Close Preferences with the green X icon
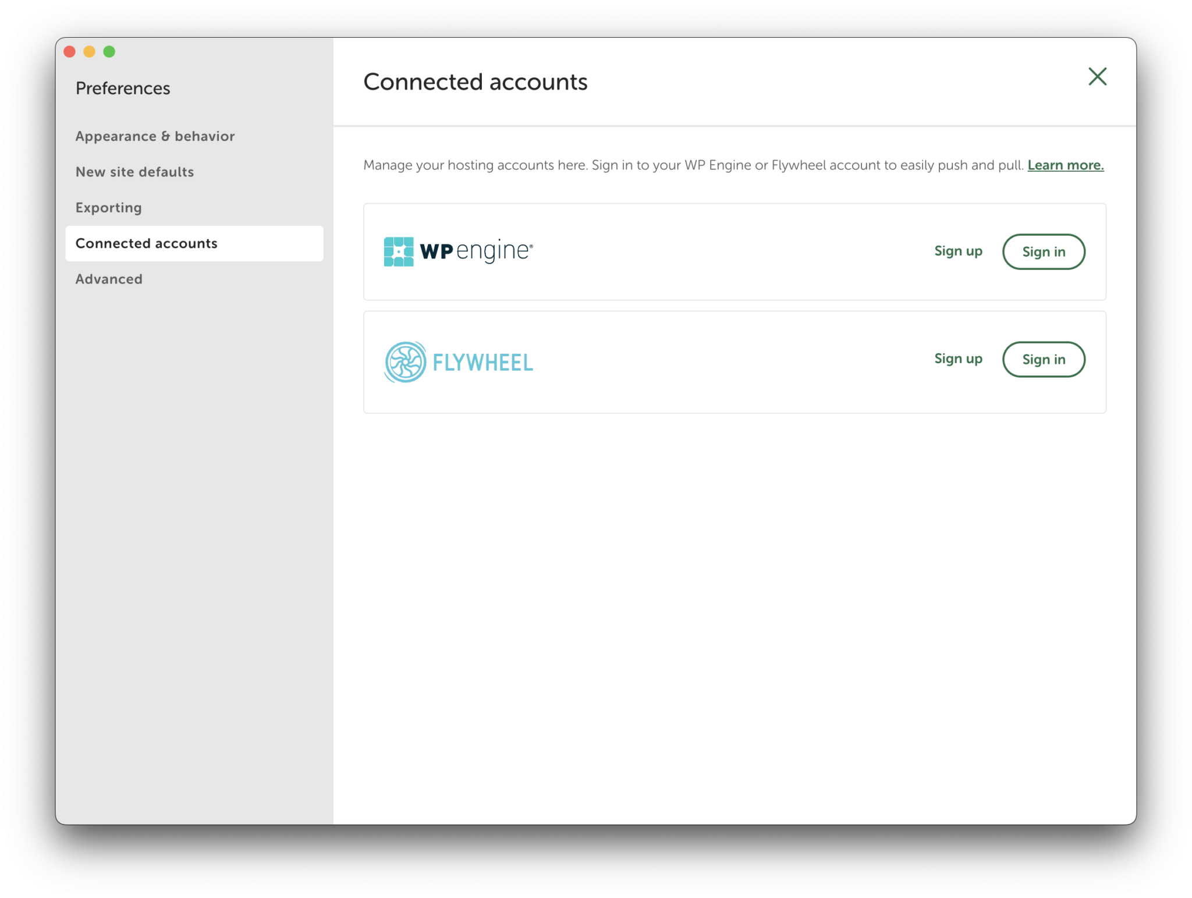Viewport: 1192px width, 898px height. pyautogui.click(x=1097, y=76)
